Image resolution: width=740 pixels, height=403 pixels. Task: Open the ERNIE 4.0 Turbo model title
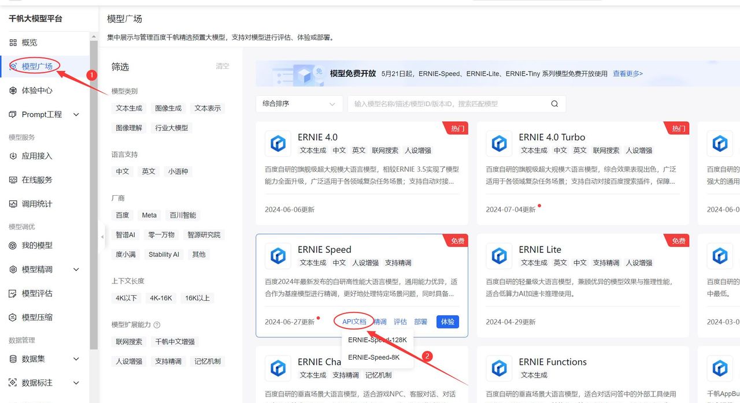click(x=552, y=137)
